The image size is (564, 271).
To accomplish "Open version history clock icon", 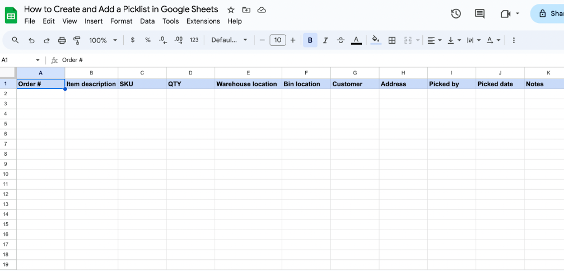I will 456,14.
